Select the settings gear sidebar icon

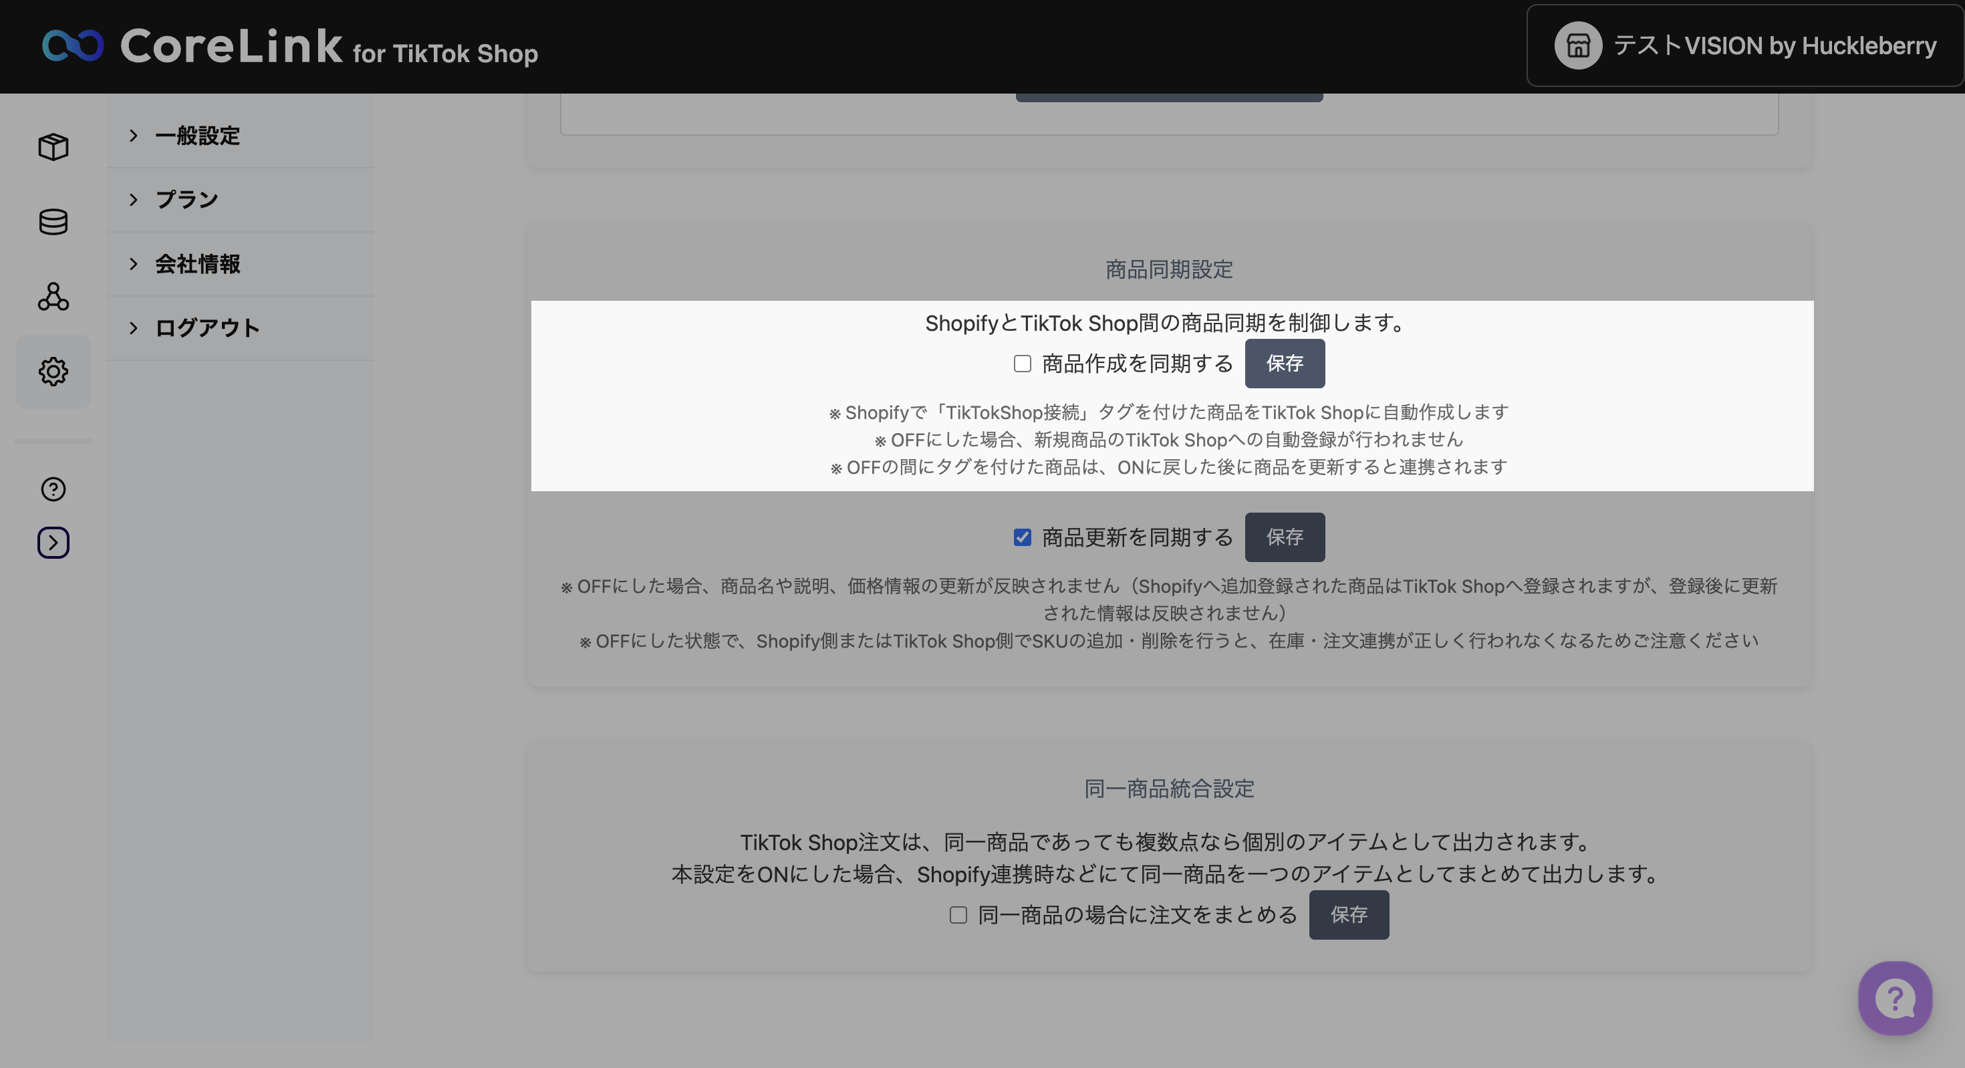click(x=53, y=372)
